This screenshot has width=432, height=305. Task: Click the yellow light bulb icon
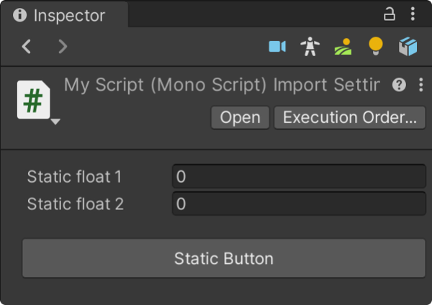coord(375,47)
